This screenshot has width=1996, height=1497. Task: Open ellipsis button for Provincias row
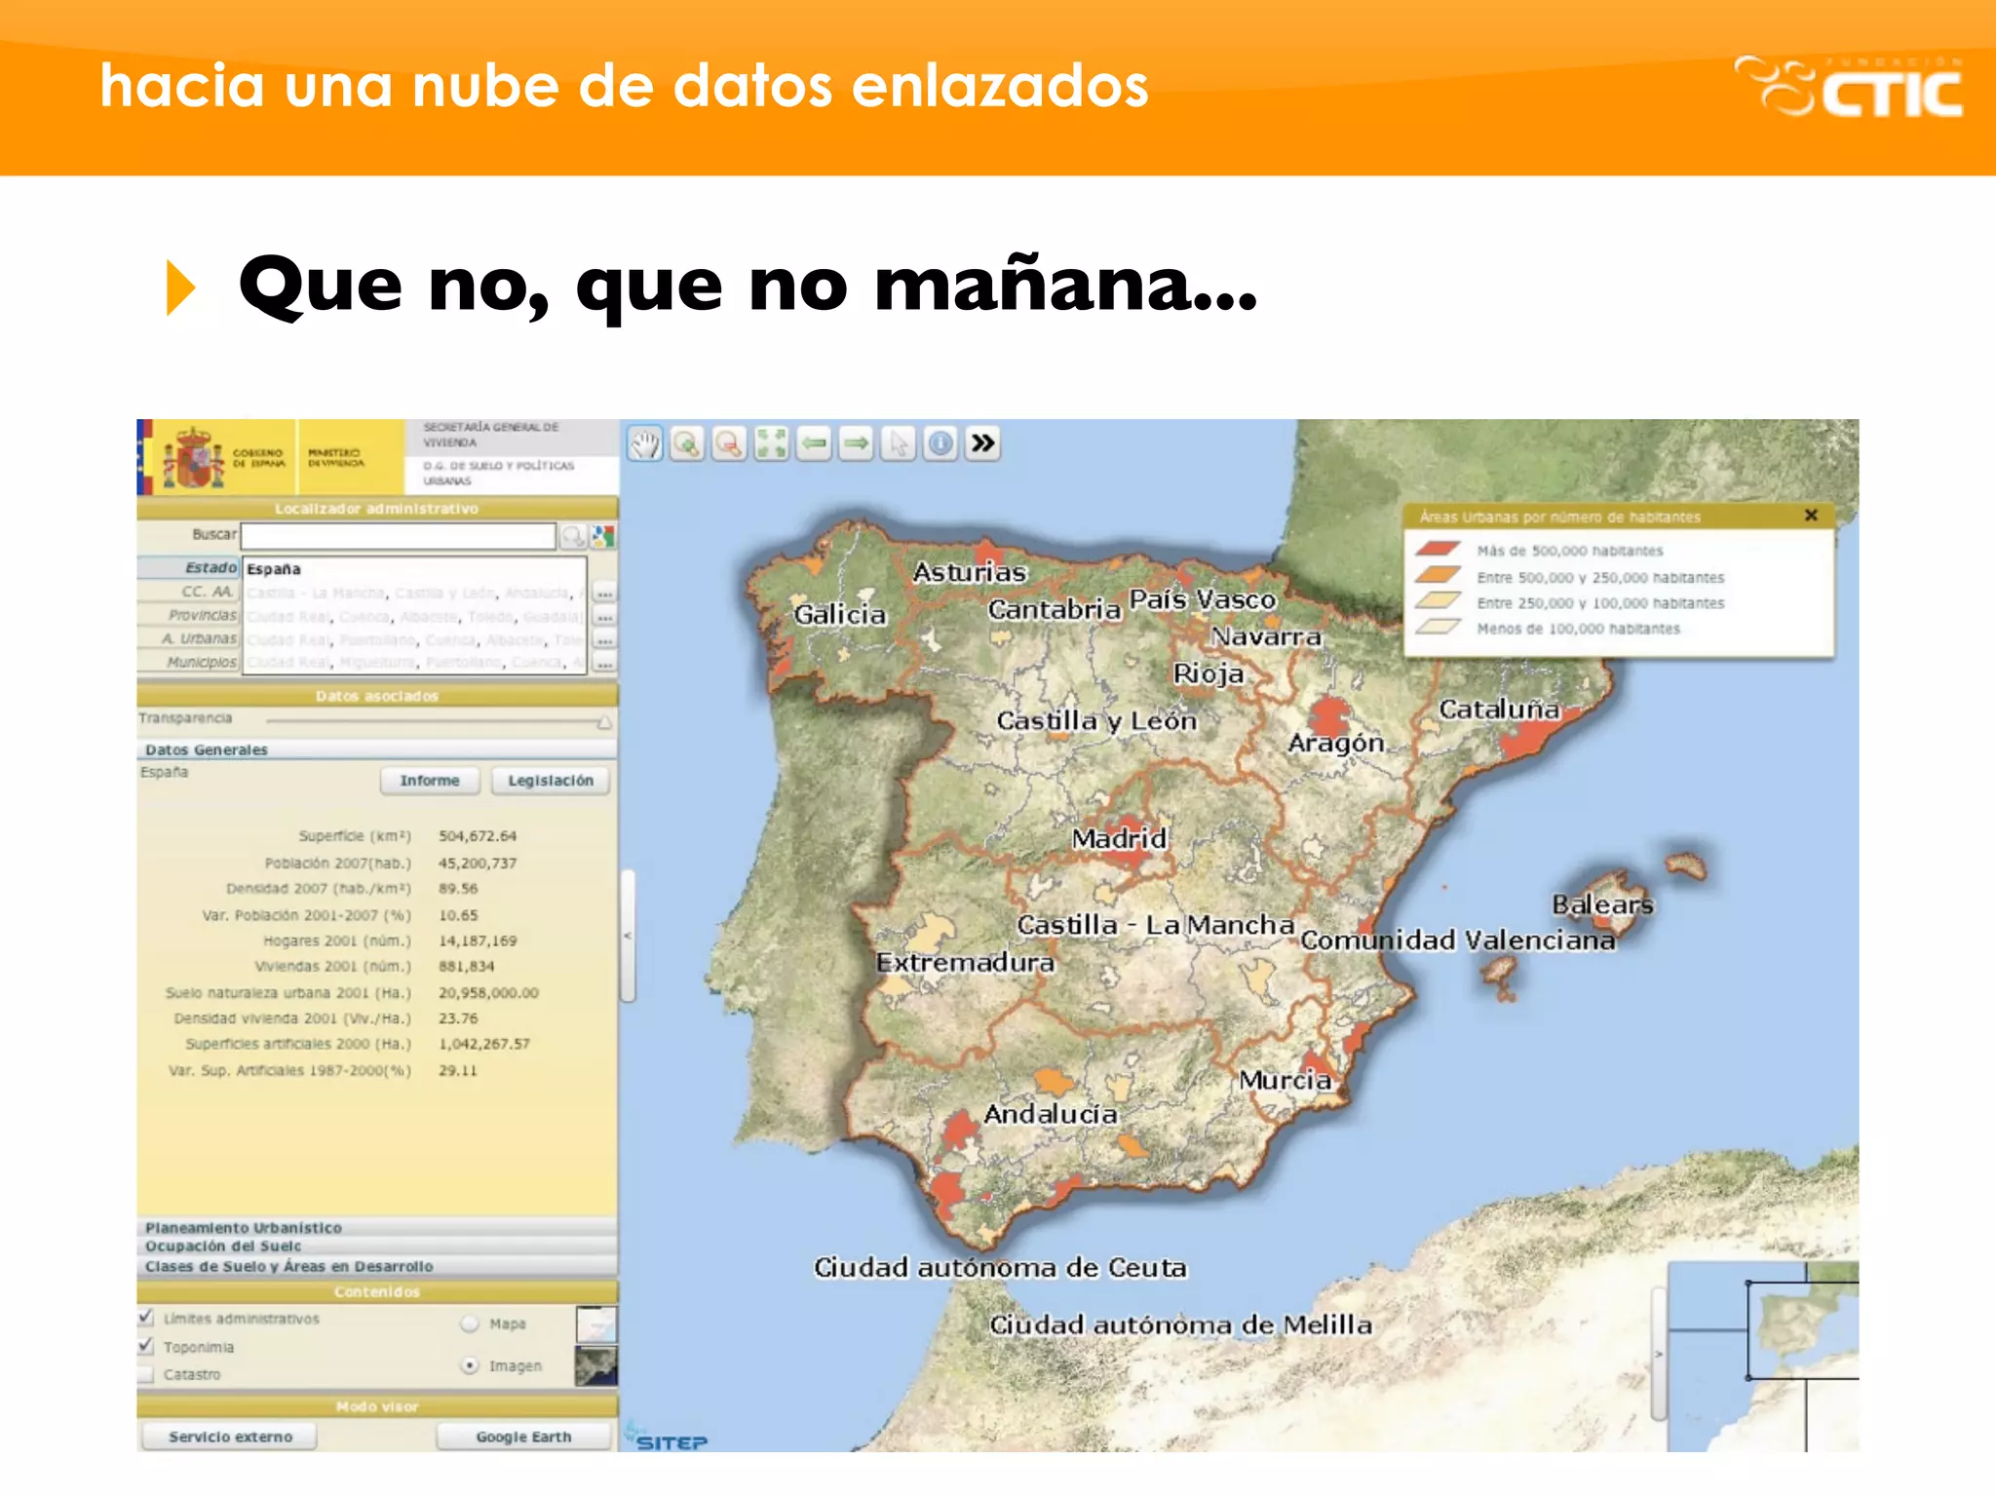(x=604, y=616)
